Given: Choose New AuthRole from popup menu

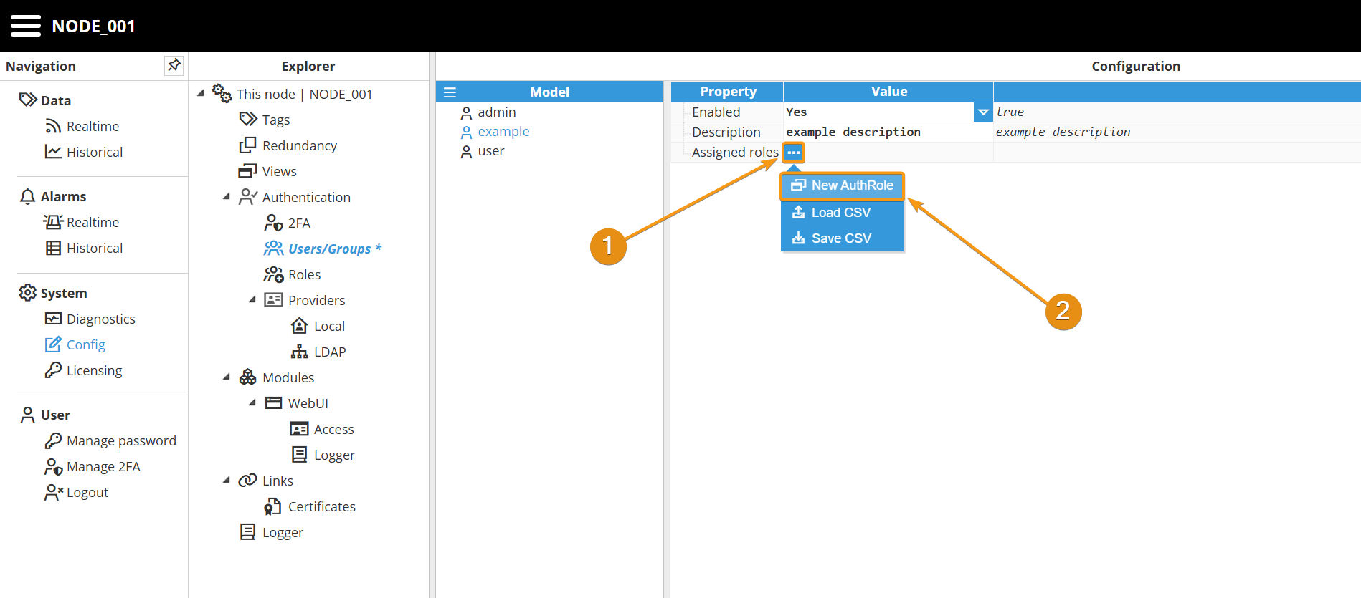Looking at the screenshot, I should pos(843,185).
